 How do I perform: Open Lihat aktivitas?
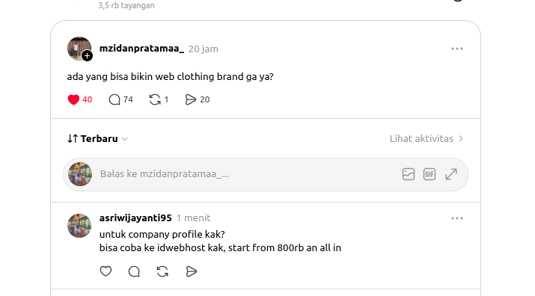[x=427, y=139]
